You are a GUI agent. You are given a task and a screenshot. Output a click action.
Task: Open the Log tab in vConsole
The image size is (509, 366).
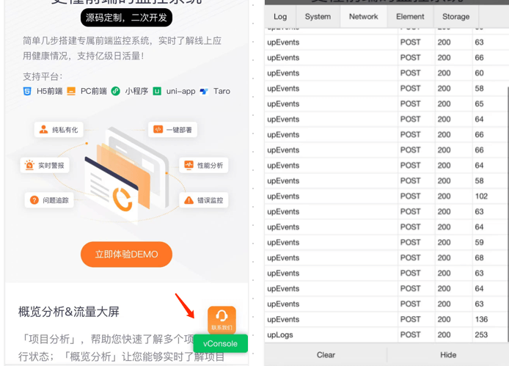click(280, 17)
